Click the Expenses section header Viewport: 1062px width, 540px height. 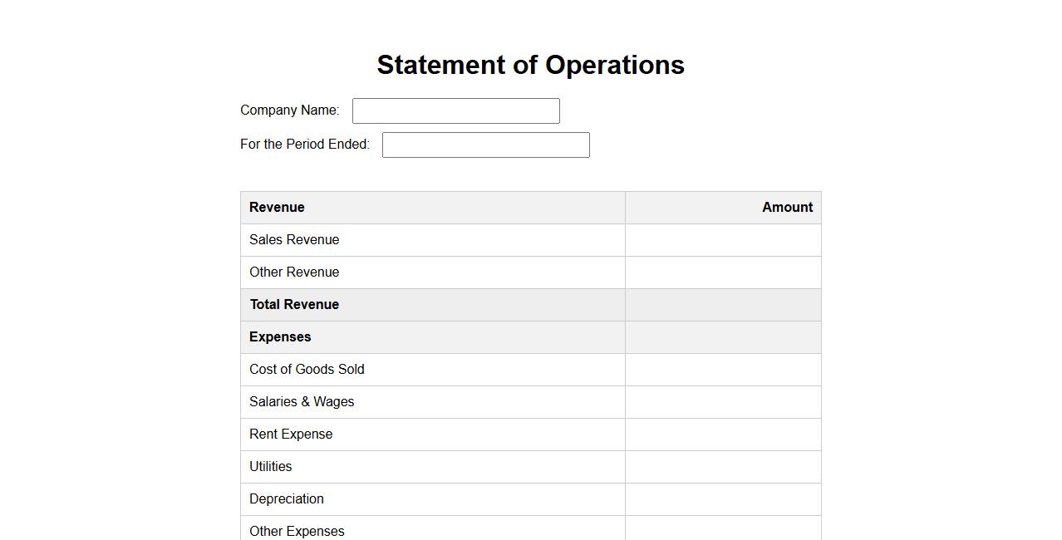tap(280, 337)
